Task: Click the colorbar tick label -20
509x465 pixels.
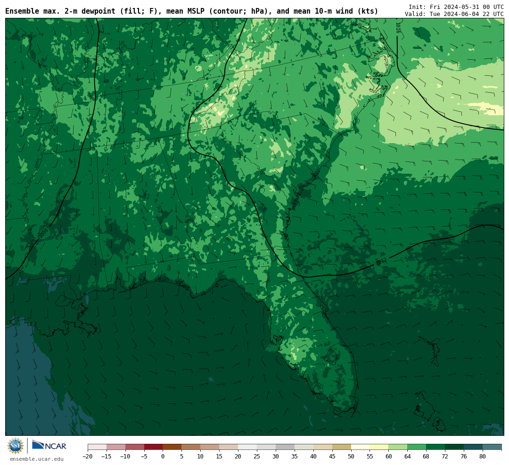Action: click(88, 456)
